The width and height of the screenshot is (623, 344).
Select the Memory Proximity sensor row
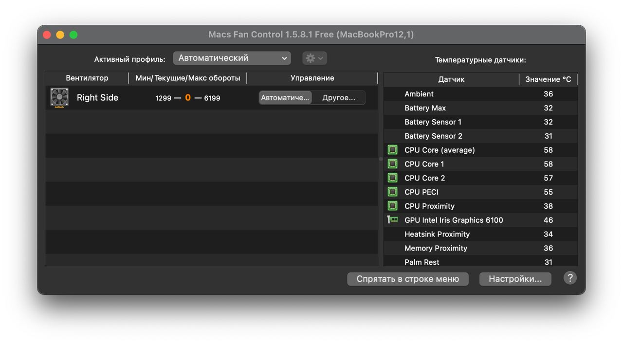click(x=480, y=248)
